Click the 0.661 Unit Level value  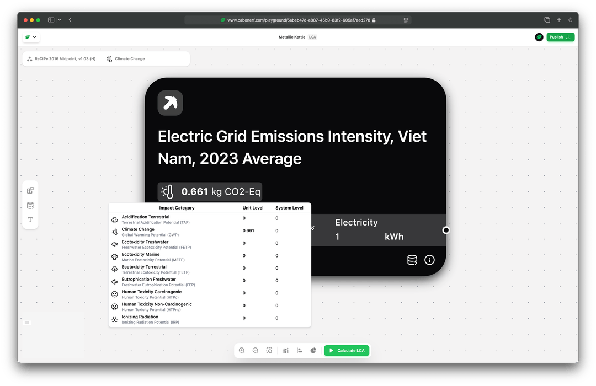point(248,230)
